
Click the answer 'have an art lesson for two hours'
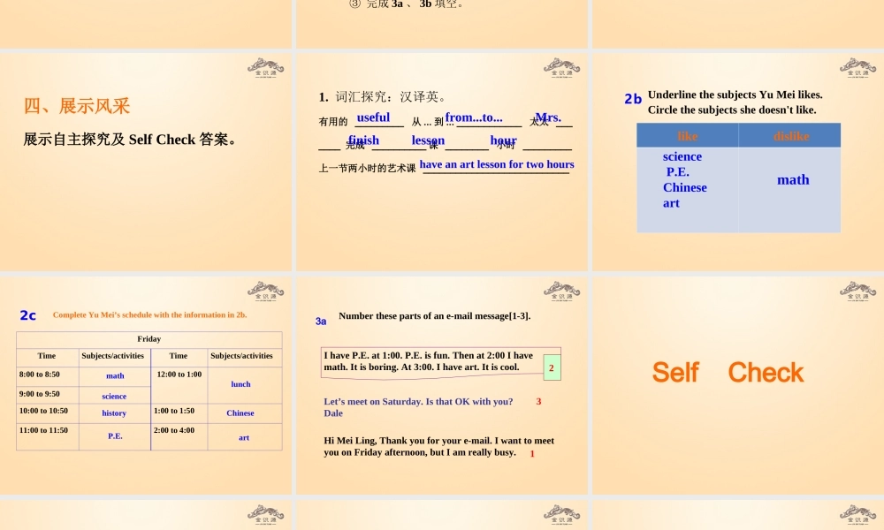click(497, 164)
